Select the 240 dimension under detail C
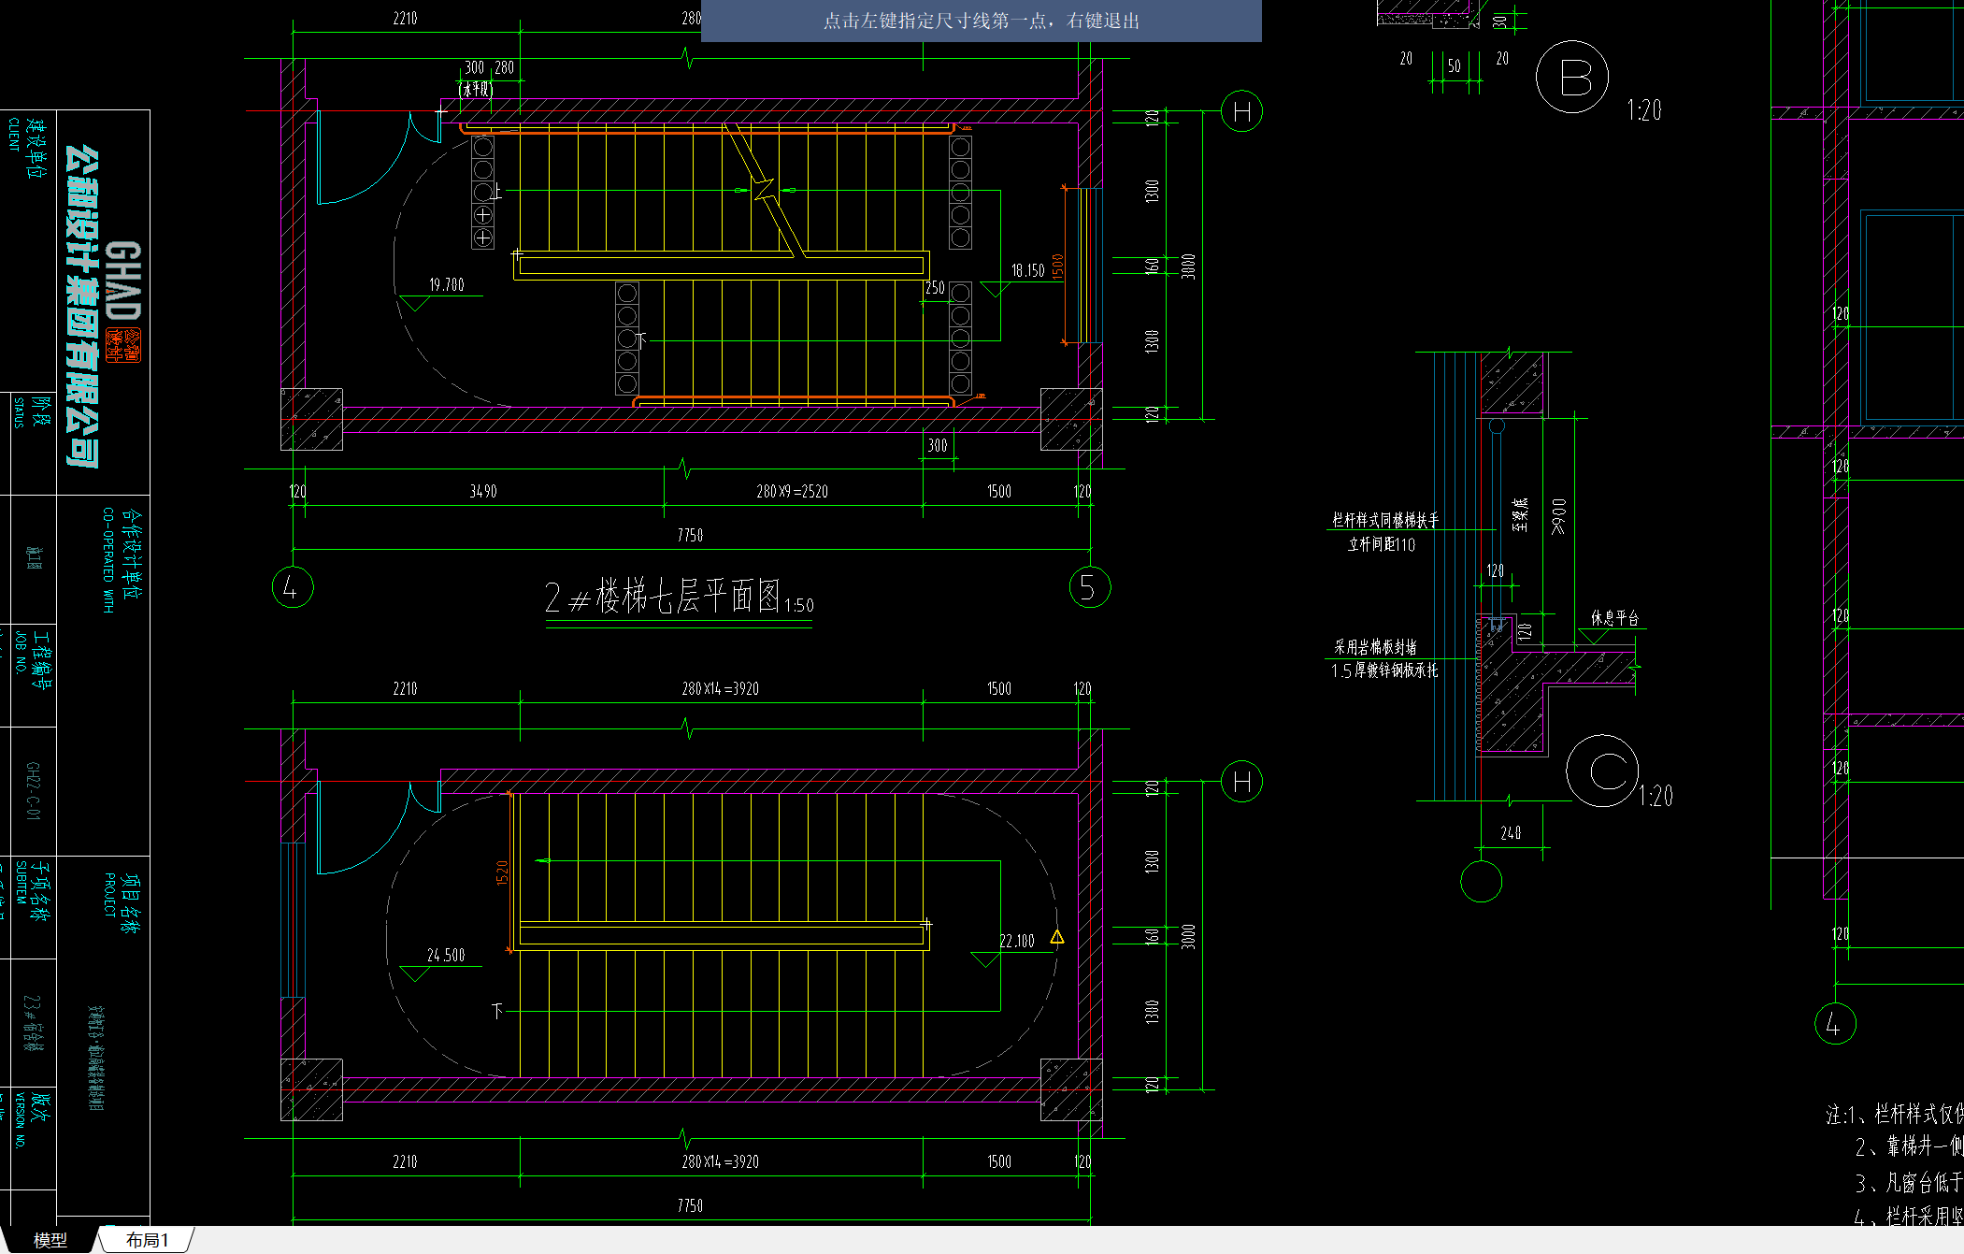 point(1511,833)
